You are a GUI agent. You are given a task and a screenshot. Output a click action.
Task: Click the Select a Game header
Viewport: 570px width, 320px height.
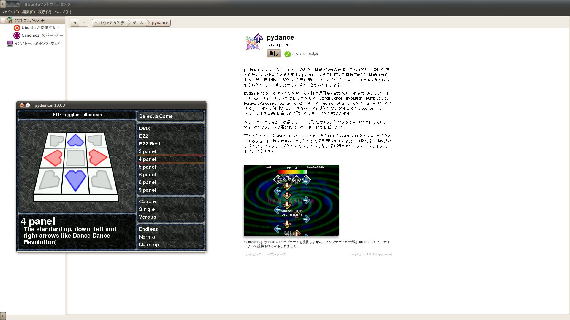click(156, 116)
